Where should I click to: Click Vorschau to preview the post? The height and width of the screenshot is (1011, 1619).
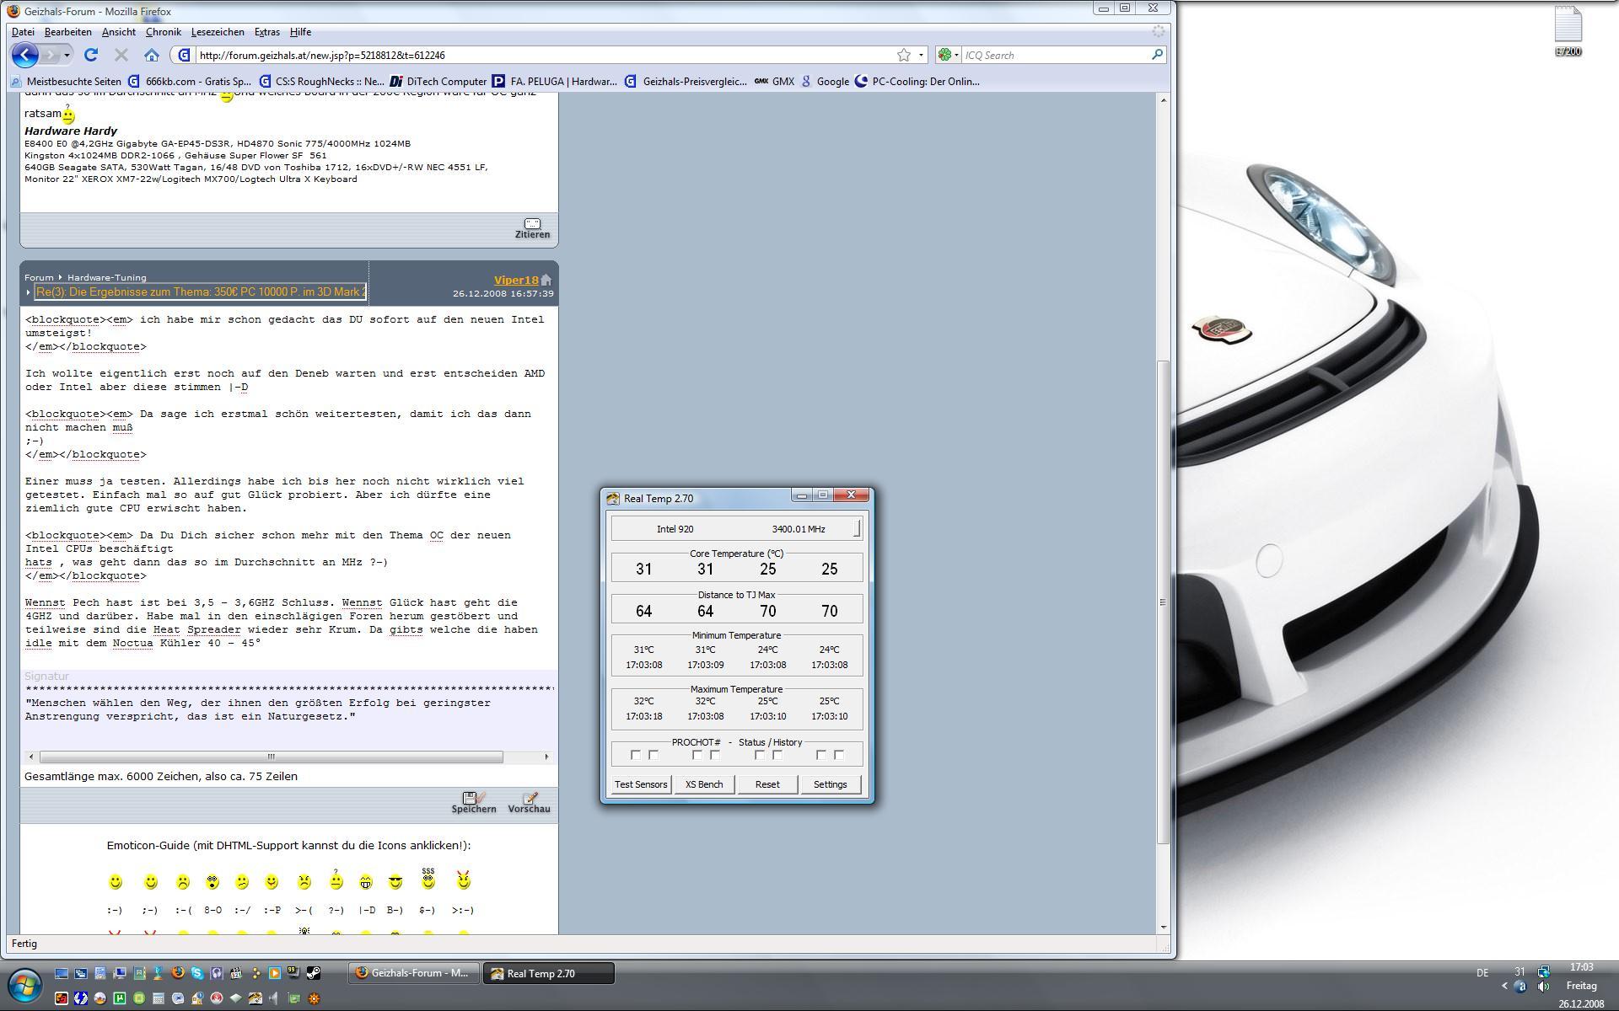529,802
